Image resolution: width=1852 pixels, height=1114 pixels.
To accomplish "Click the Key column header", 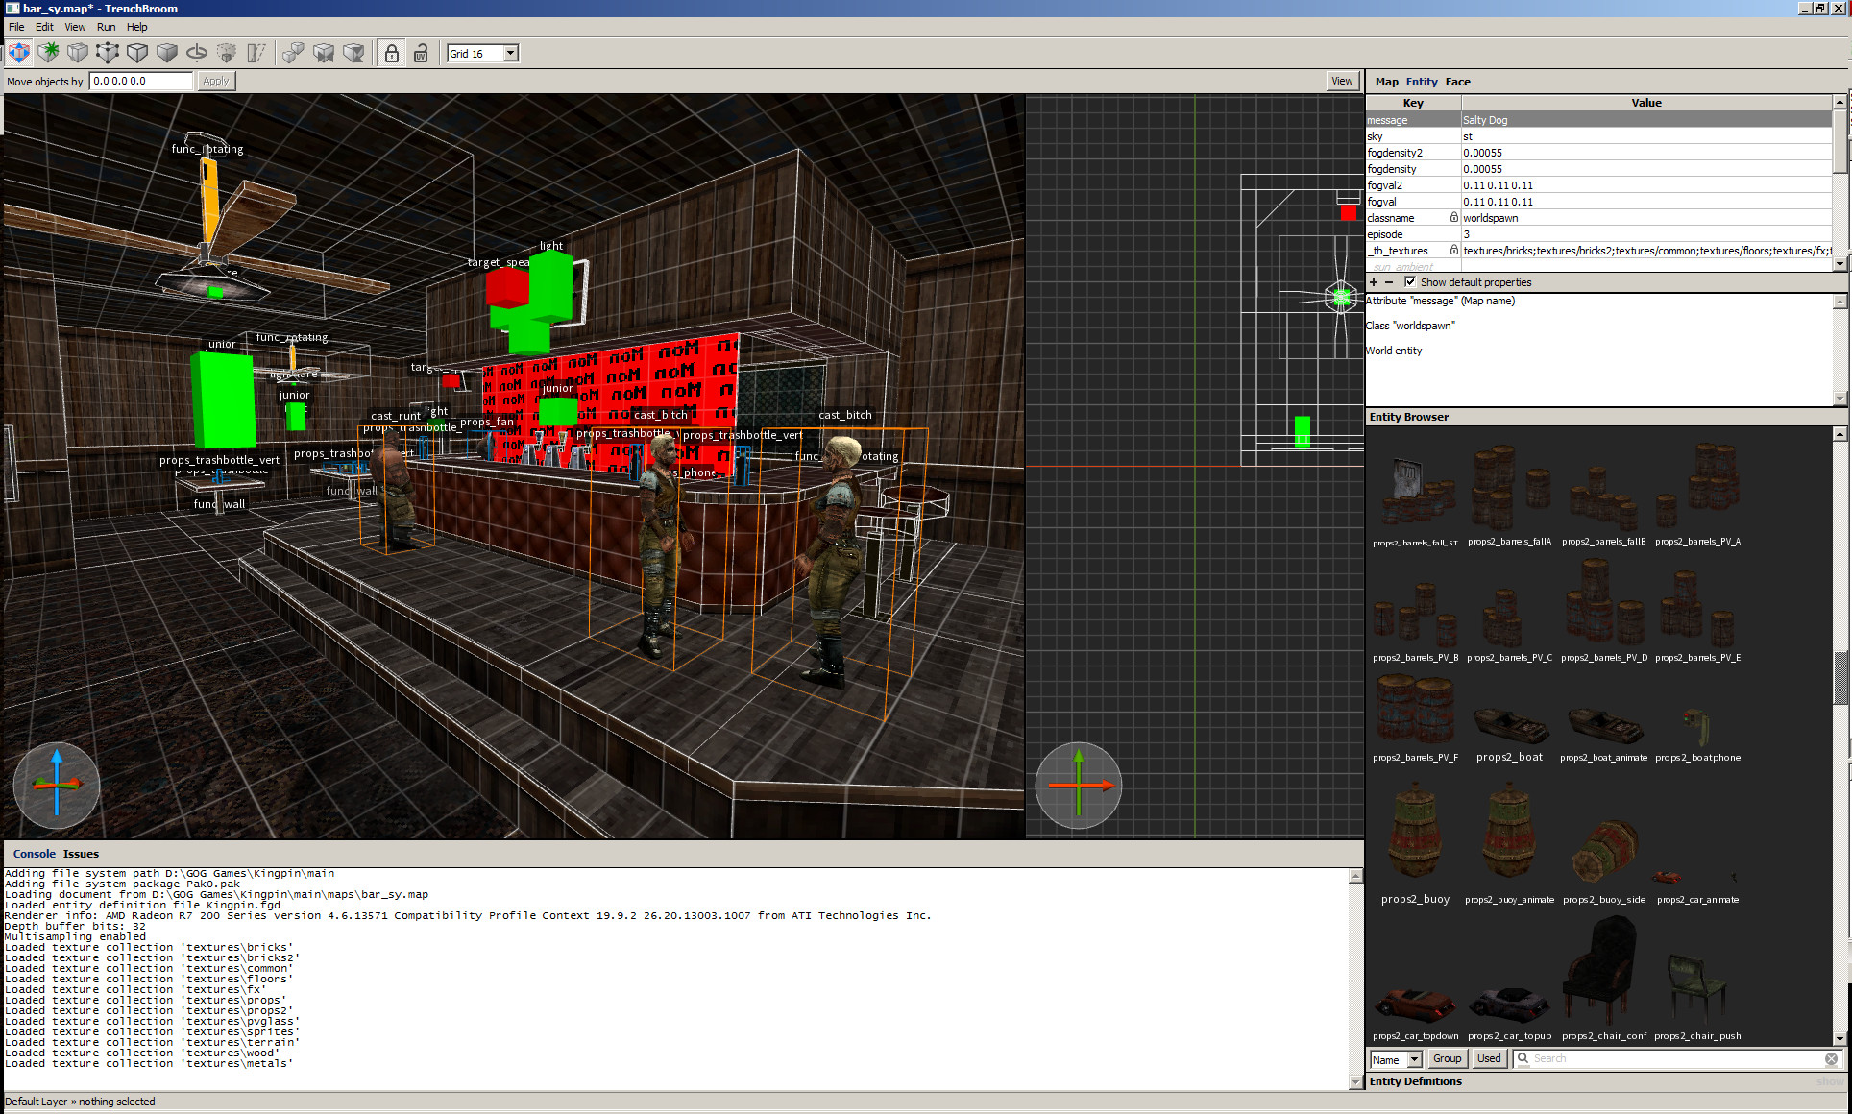I will (x=1413, y=103).
